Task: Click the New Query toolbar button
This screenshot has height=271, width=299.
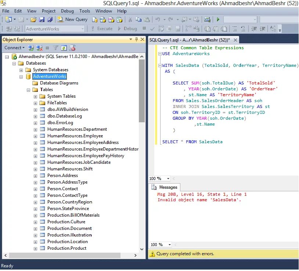Action: (72, 19)
